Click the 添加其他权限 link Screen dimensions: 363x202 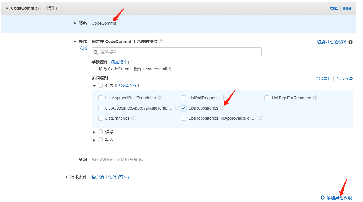coord(339,198)
